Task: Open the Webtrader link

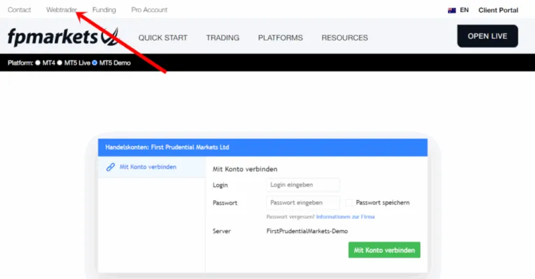Action: tap(62, 10)
